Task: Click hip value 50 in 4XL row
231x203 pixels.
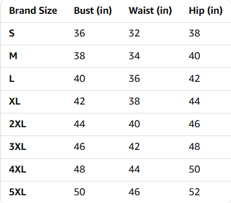Action: [x=194, y=169]
